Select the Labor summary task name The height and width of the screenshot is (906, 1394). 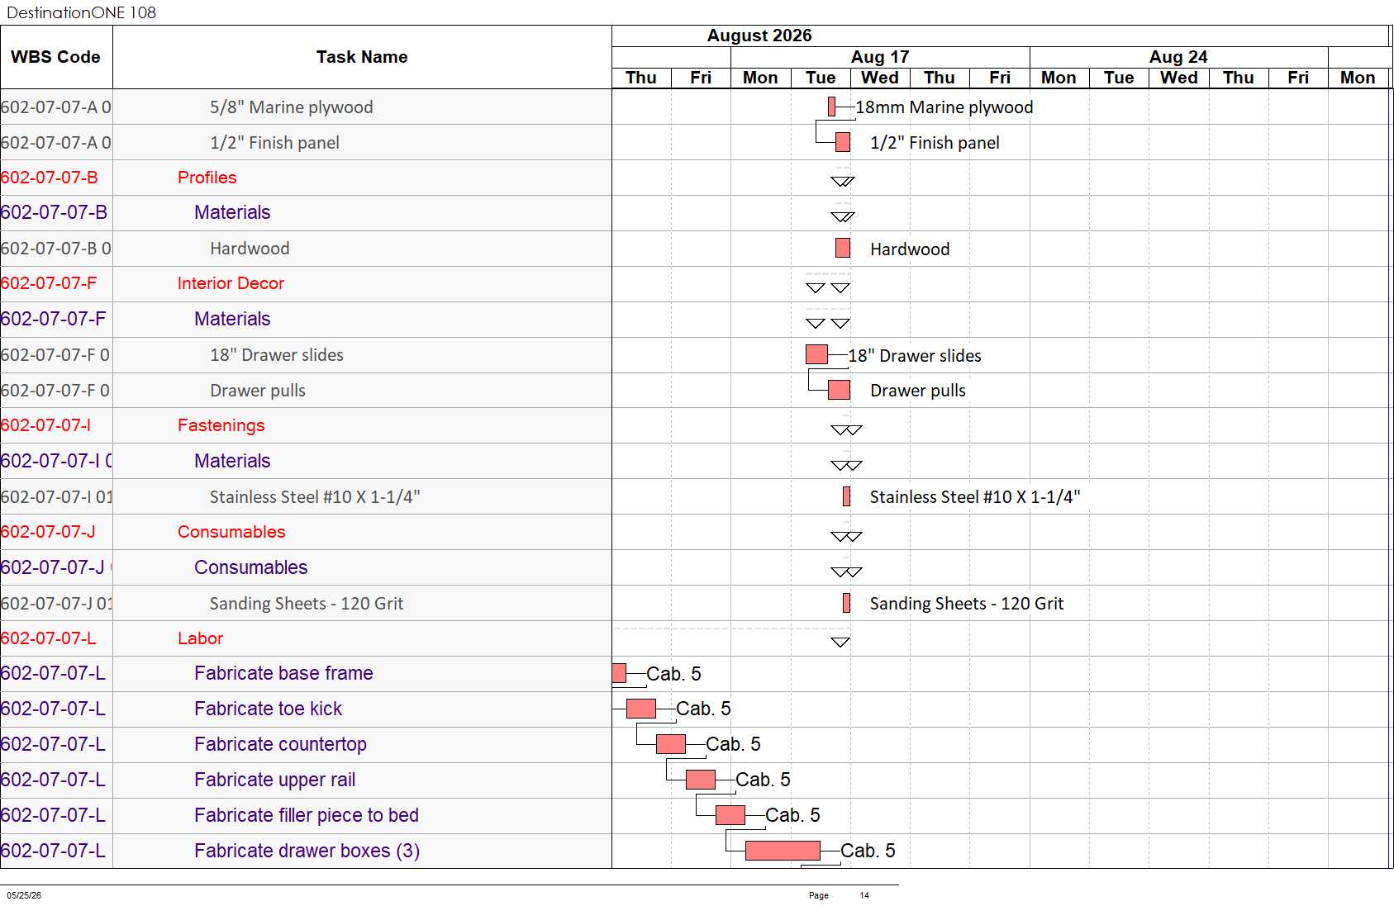201,638
